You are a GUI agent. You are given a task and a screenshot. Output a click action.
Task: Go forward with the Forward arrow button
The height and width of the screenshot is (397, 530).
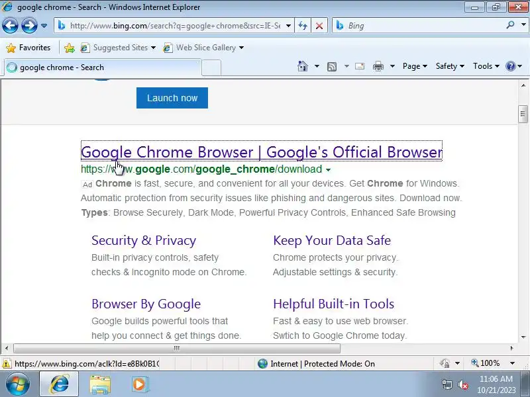pyautogui.click(x=29, y=26)
